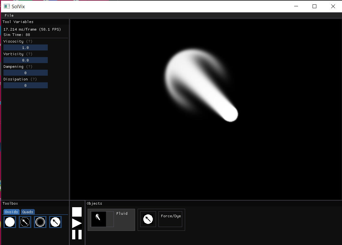This screenshot has width=342, height=245.
Task: Open the File menu
Action: [9, 15]
